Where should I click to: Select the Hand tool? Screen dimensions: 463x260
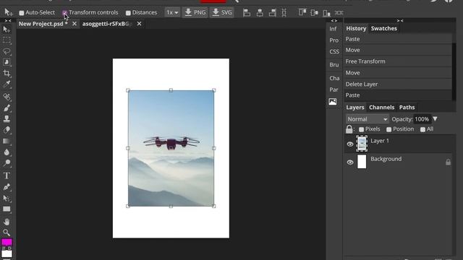(x=7, y=222)
